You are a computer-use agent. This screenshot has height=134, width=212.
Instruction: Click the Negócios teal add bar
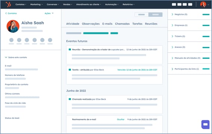[x=206, y=15]
